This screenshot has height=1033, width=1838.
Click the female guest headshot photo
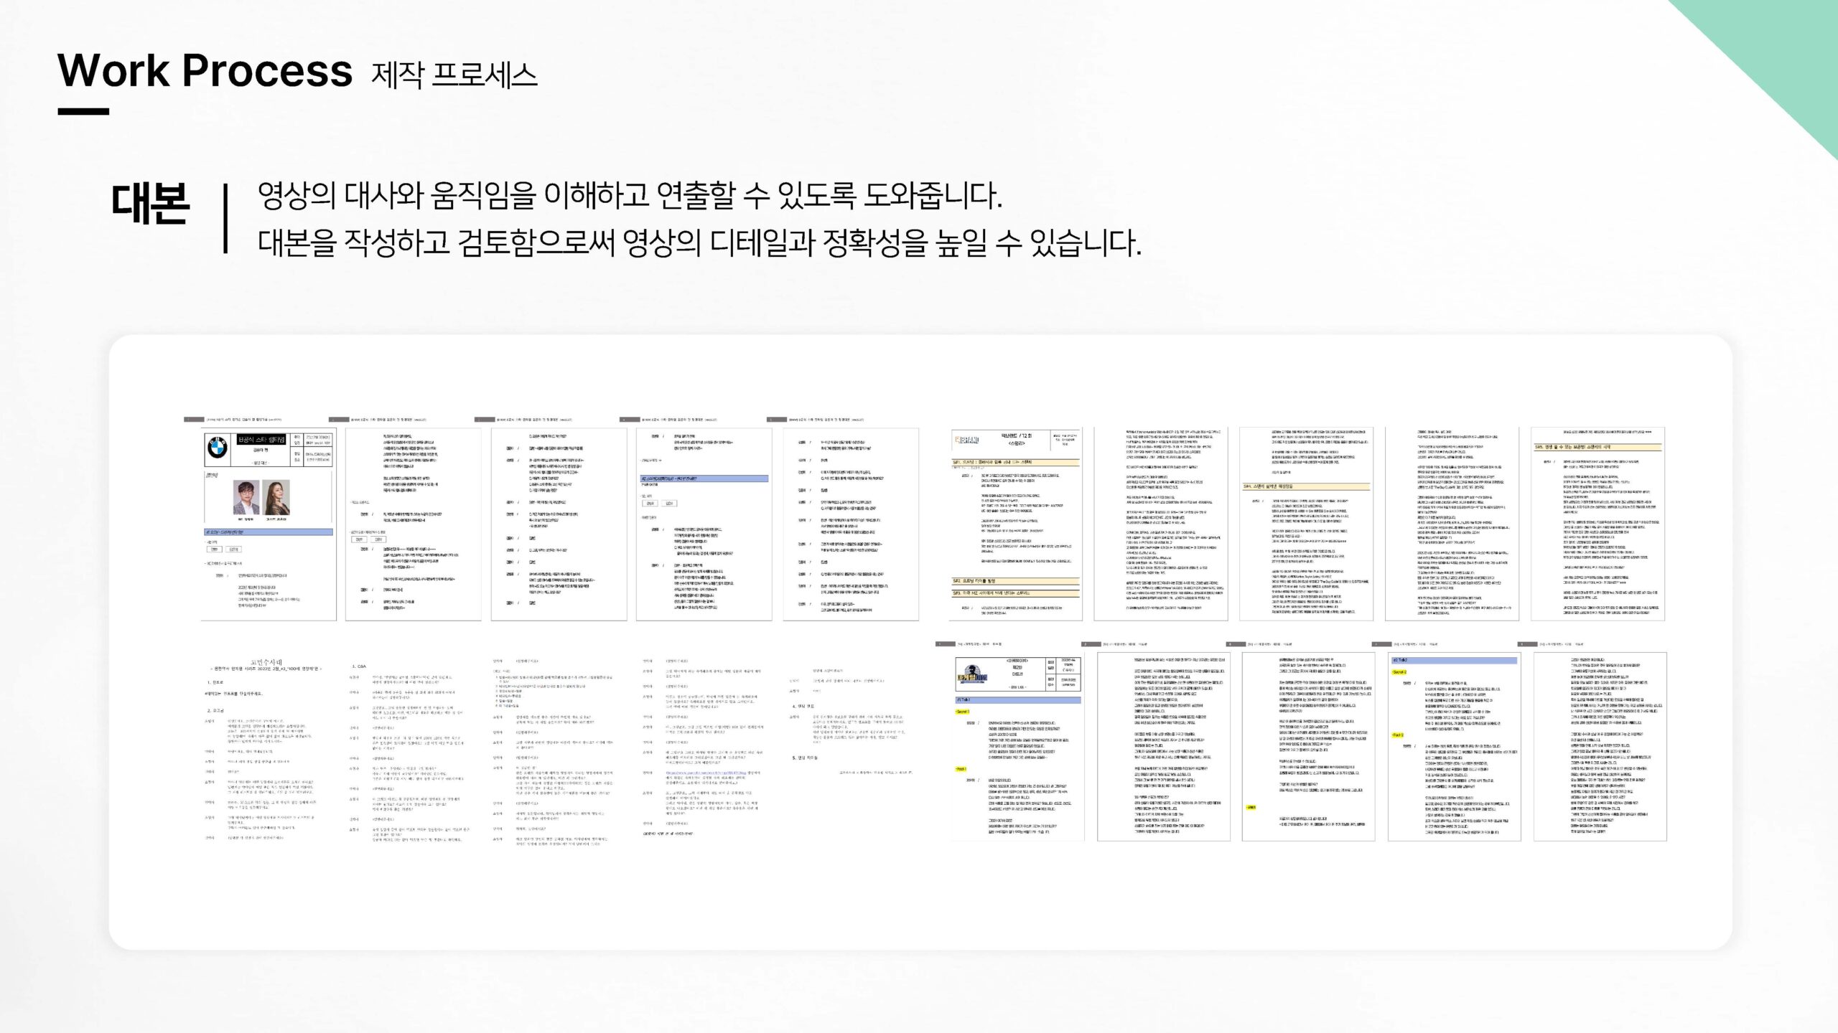(276, 497)
